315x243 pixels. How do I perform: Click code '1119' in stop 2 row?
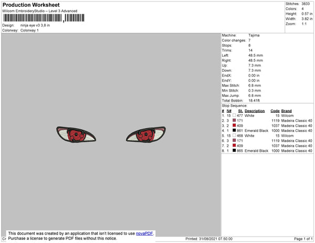tap(276, 120)
